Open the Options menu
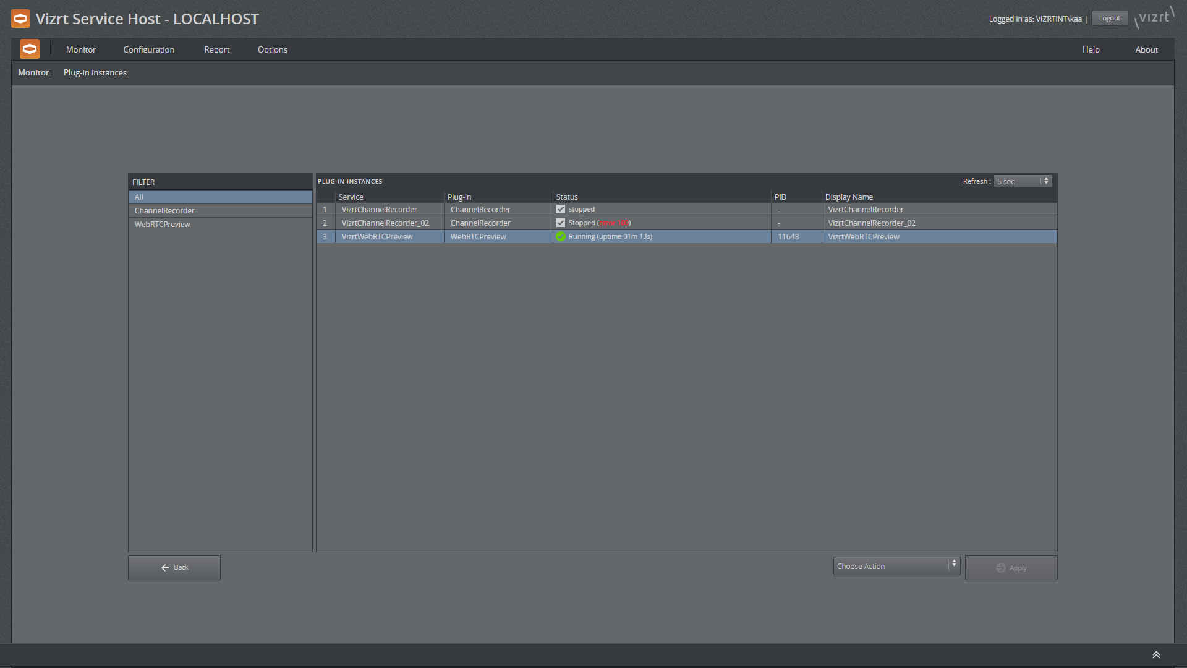The height and width of the screenshot is (668, 1187). click(272, 49)
